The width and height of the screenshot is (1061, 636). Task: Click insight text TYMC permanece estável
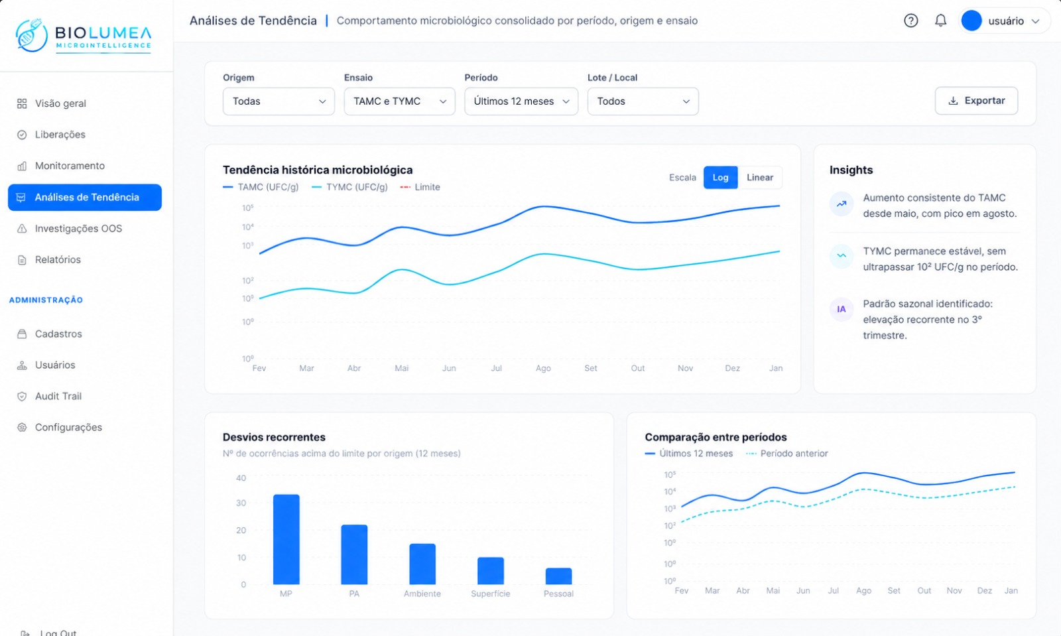940,259
